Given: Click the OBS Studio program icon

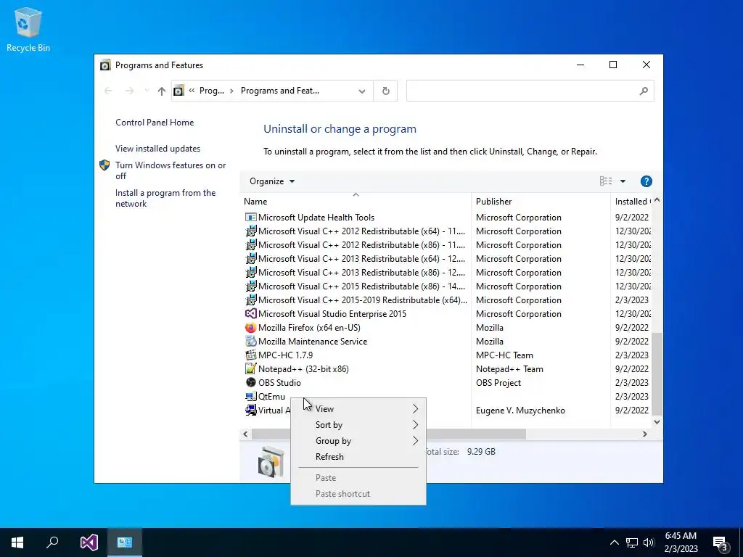Looking at the screenshot, I should tap(250, 382).
